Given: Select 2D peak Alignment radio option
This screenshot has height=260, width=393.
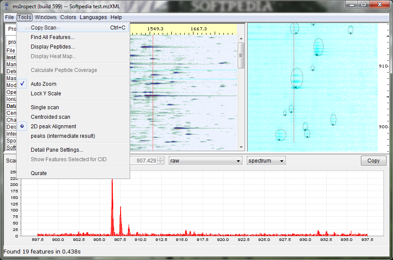Looking at the screenshot, I should (73, 126).
